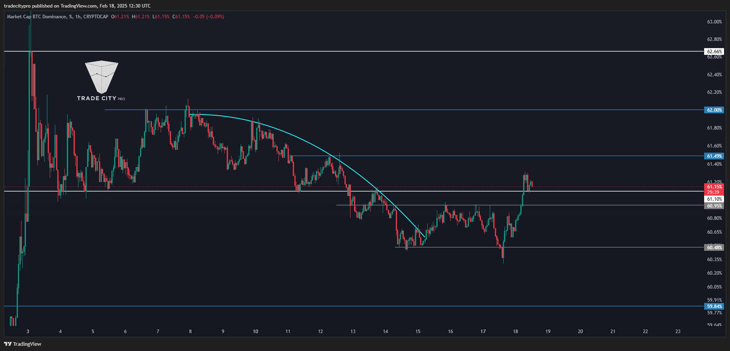Click the blue 61.49% price label
The height and width of the screenshot is (351, 730).
(714, 156)
